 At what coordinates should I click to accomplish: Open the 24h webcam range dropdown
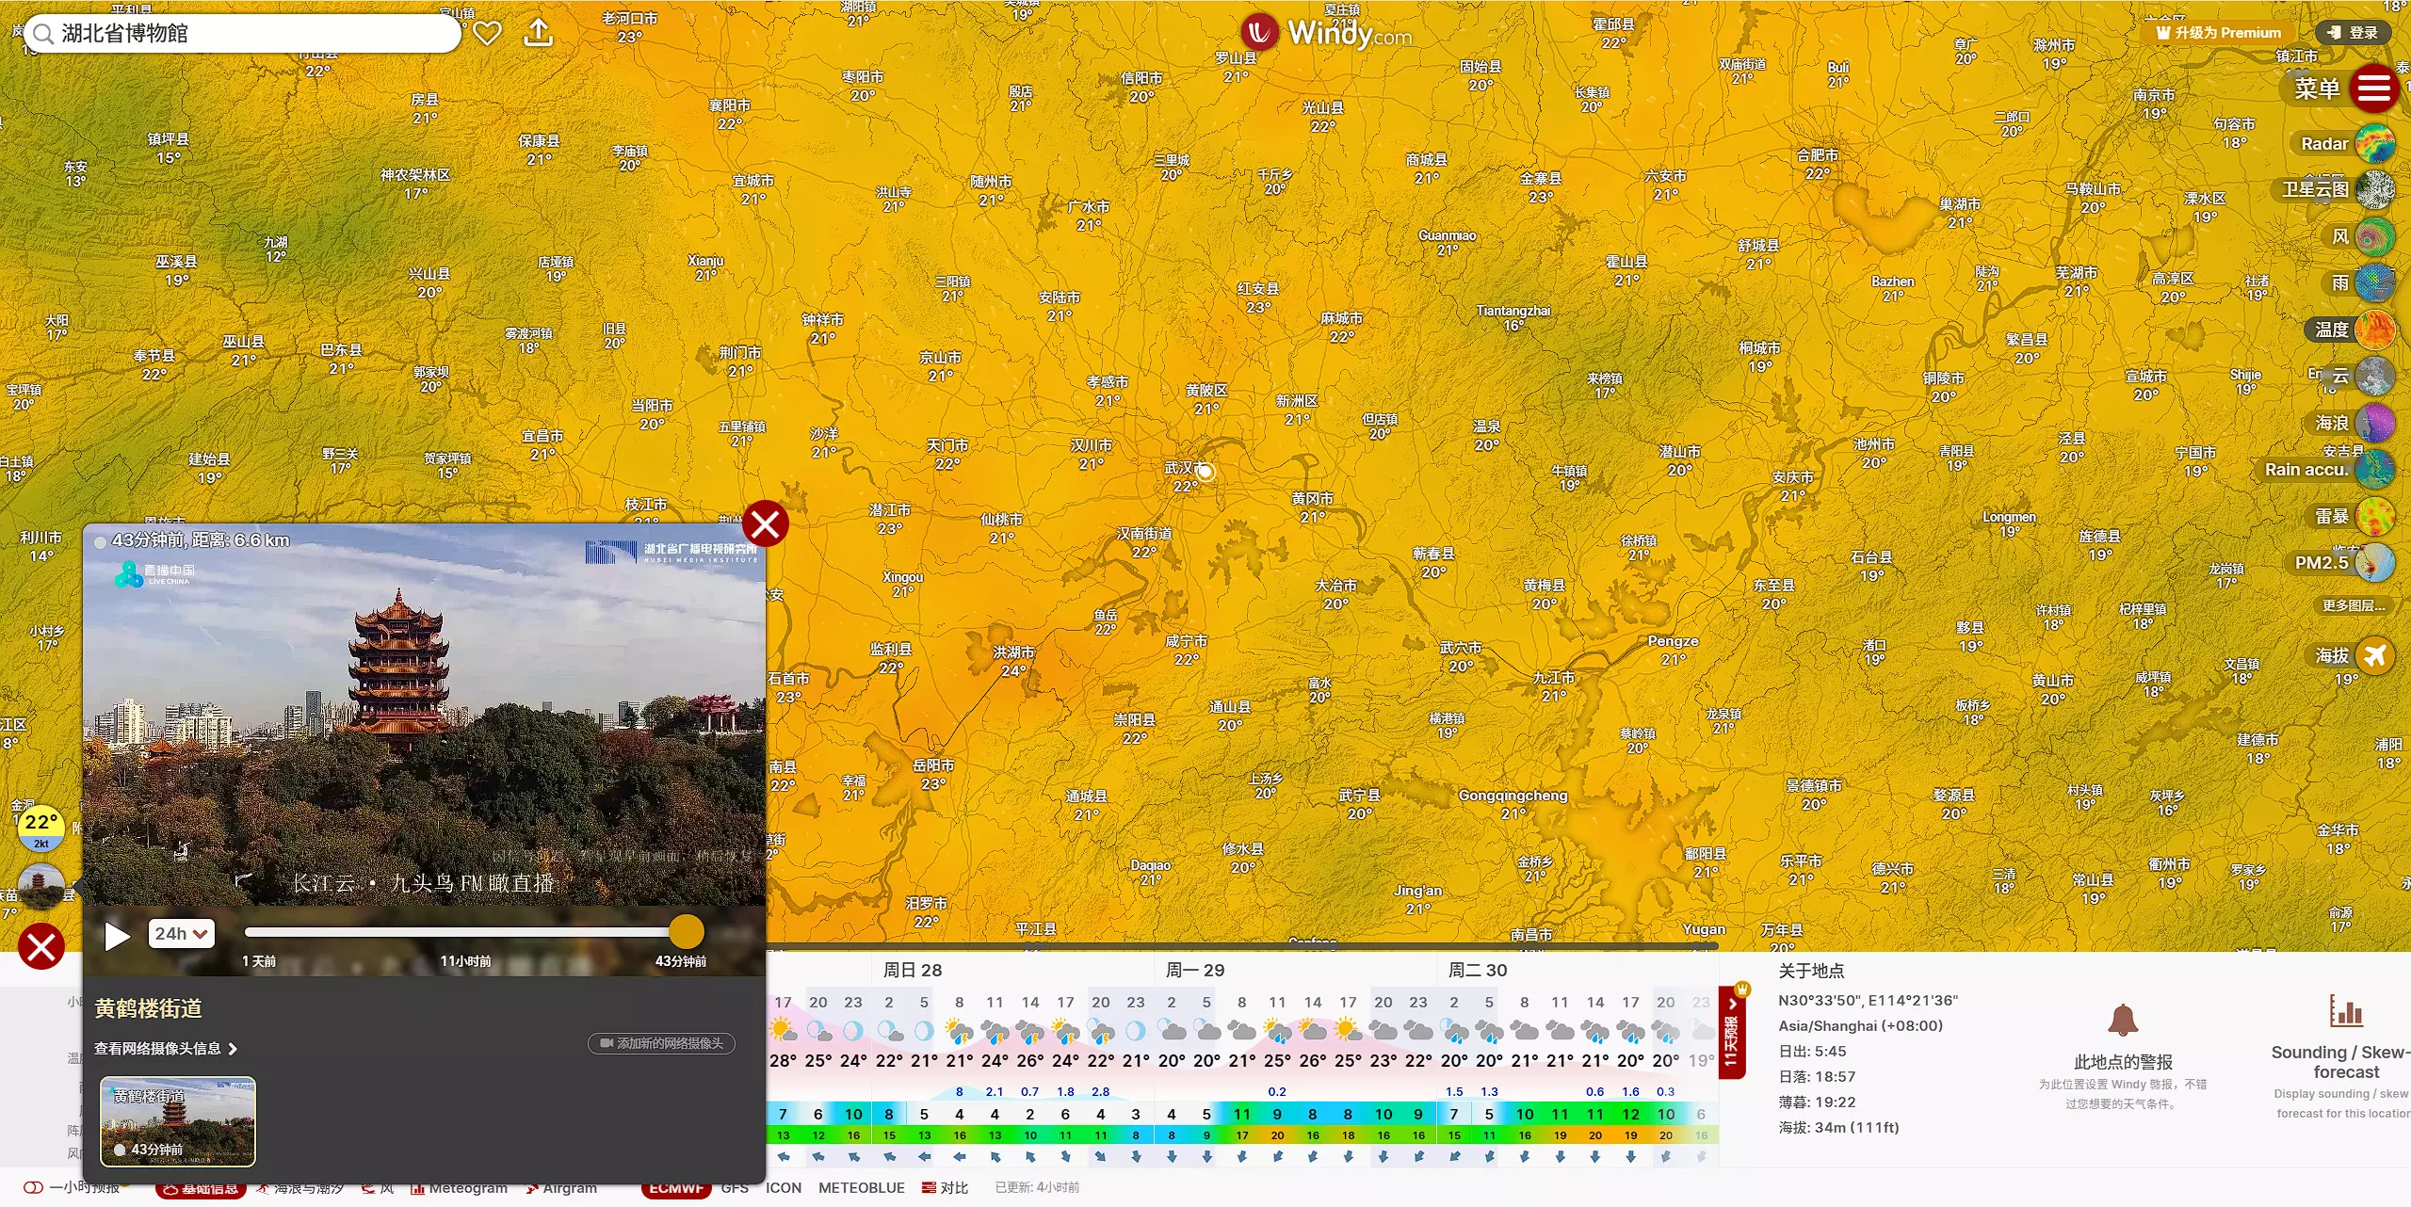click(181, 934)
